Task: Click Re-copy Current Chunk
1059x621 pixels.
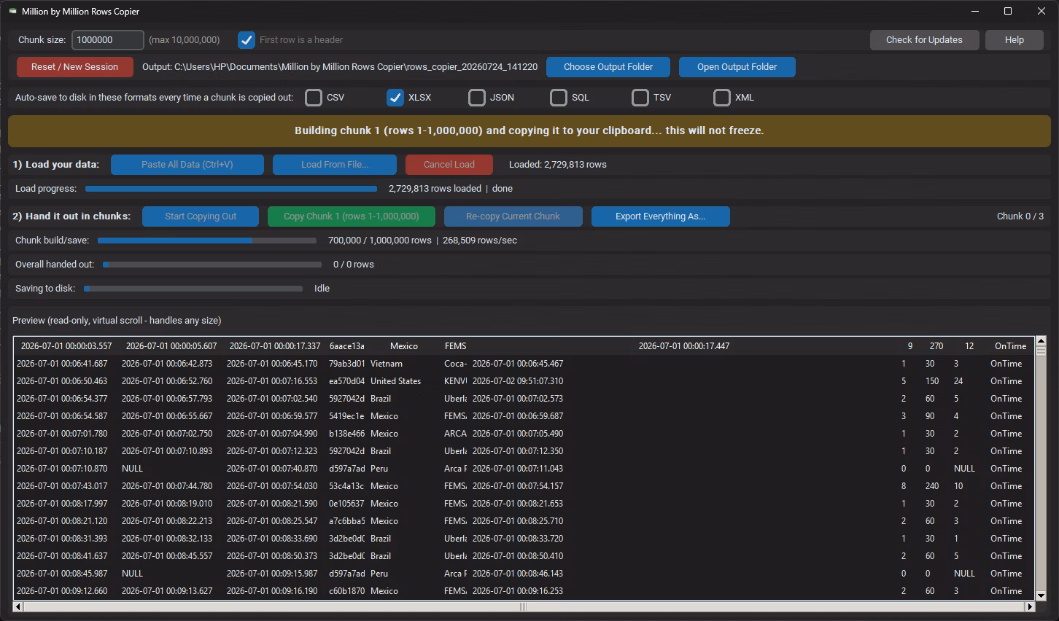Action: pyautogui.click(x=513, y=216)
